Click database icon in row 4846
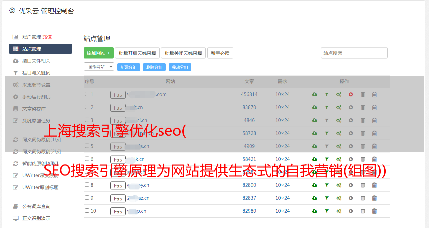Screen dimensions: 429x228 (x=363, y=120)
